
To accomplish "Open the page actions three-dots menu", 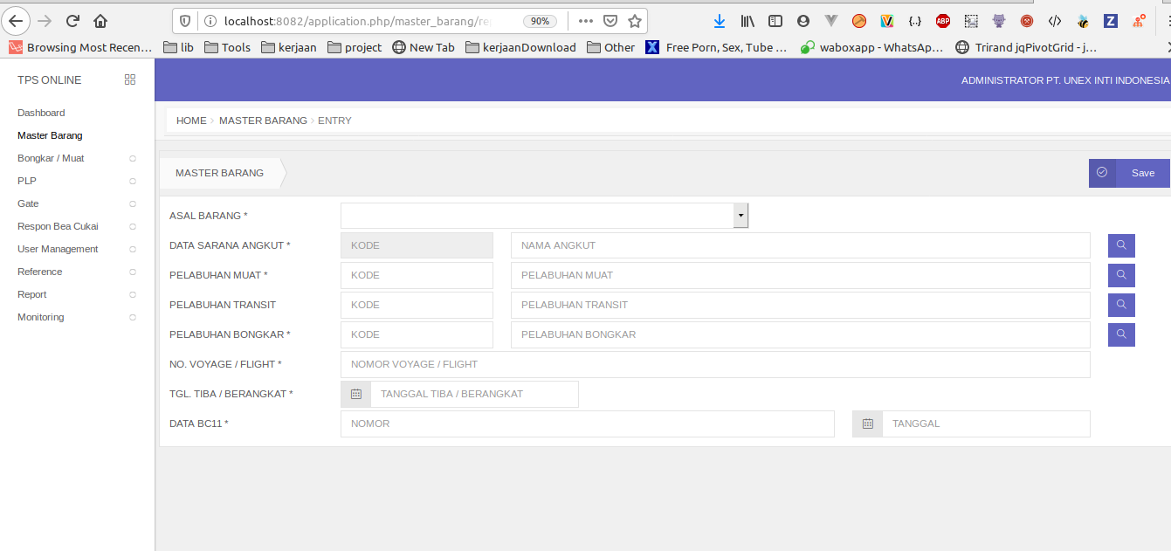I will [586, 21].
